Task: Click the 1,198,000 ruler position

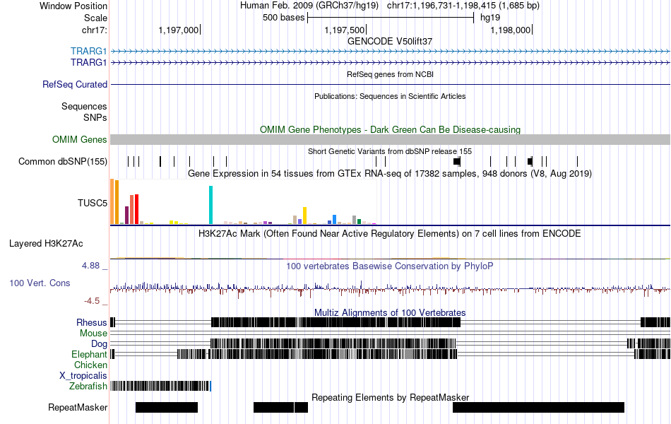Action: pyautogui.click(x=511, y=30)
